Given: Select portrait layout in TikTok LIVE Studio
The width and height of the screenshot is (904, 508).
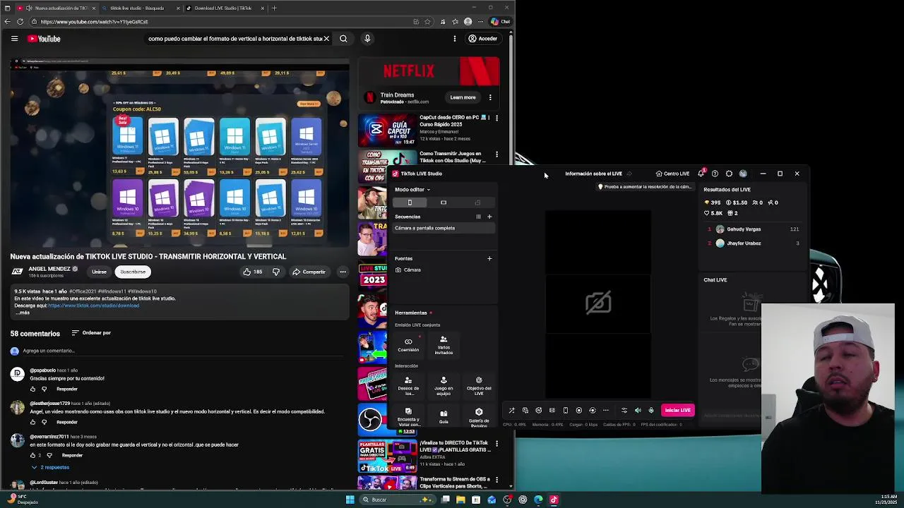Looking at the screenshot, I should click(410, 202).
